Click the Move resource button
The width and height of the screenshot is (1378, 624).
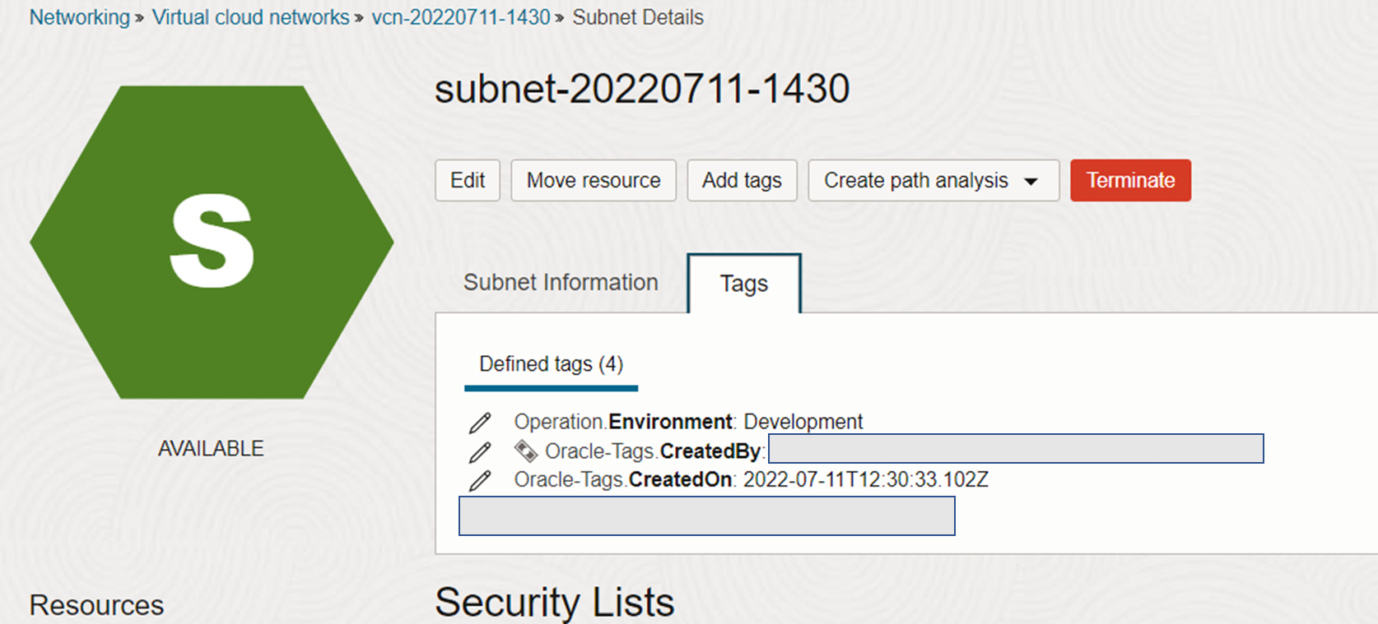tap(594, 181)
